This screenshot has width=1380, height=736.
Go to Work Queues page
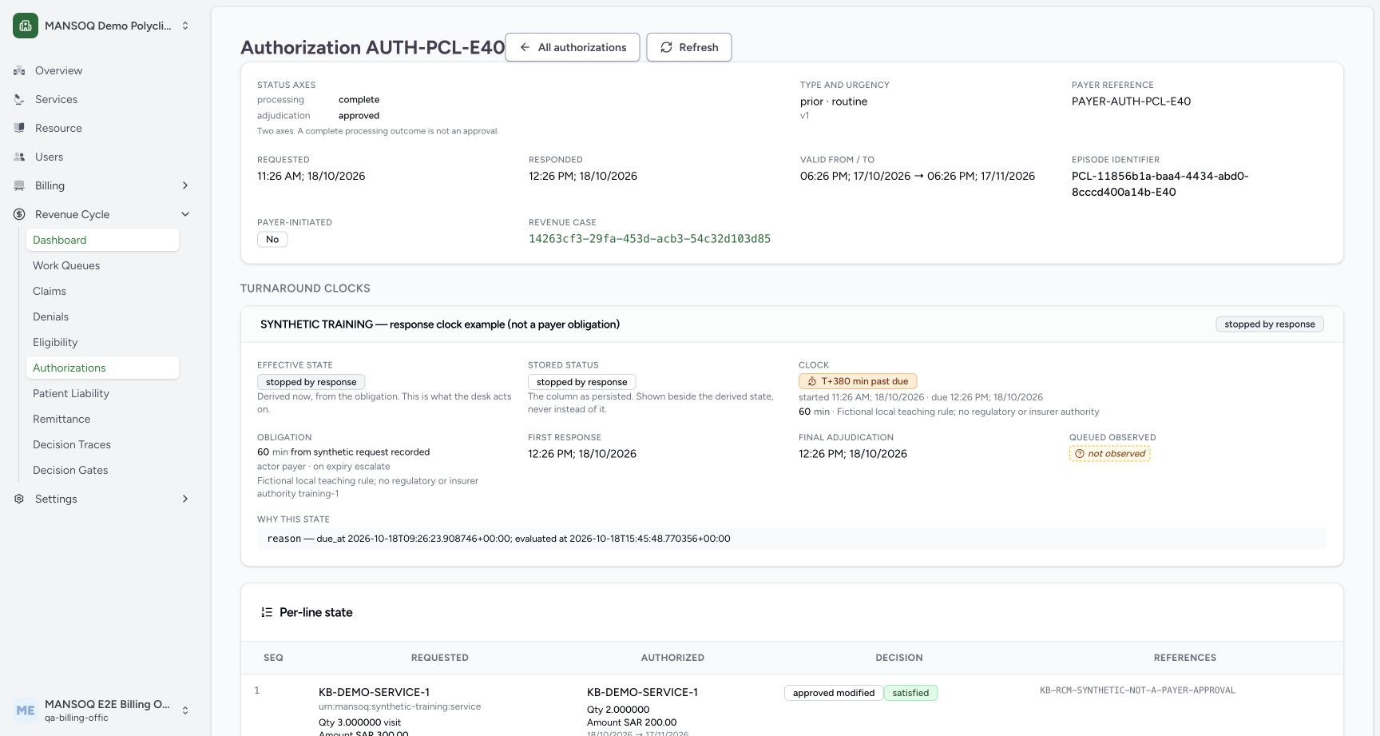(66, 265)
